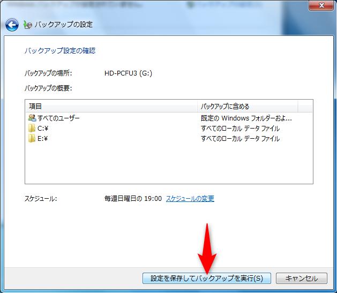The width and height of the screenshot is (337, 293).
Task: Click the E:¥ folder icon
Action: point(32,138)
